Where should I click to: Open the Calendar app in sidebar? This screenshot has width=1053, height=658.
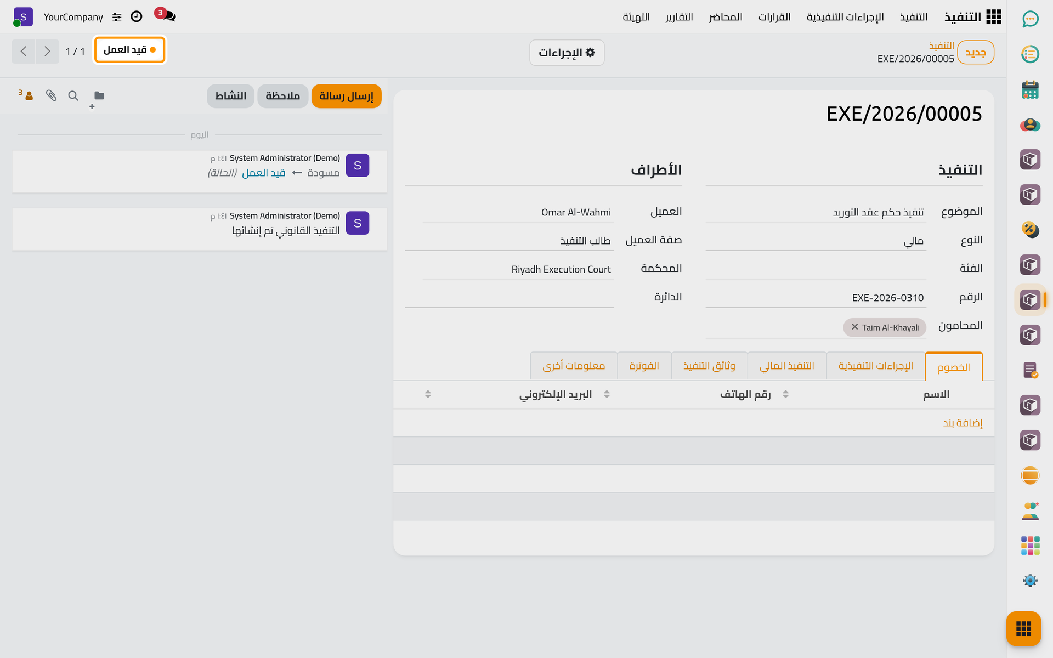(1030, 89)
